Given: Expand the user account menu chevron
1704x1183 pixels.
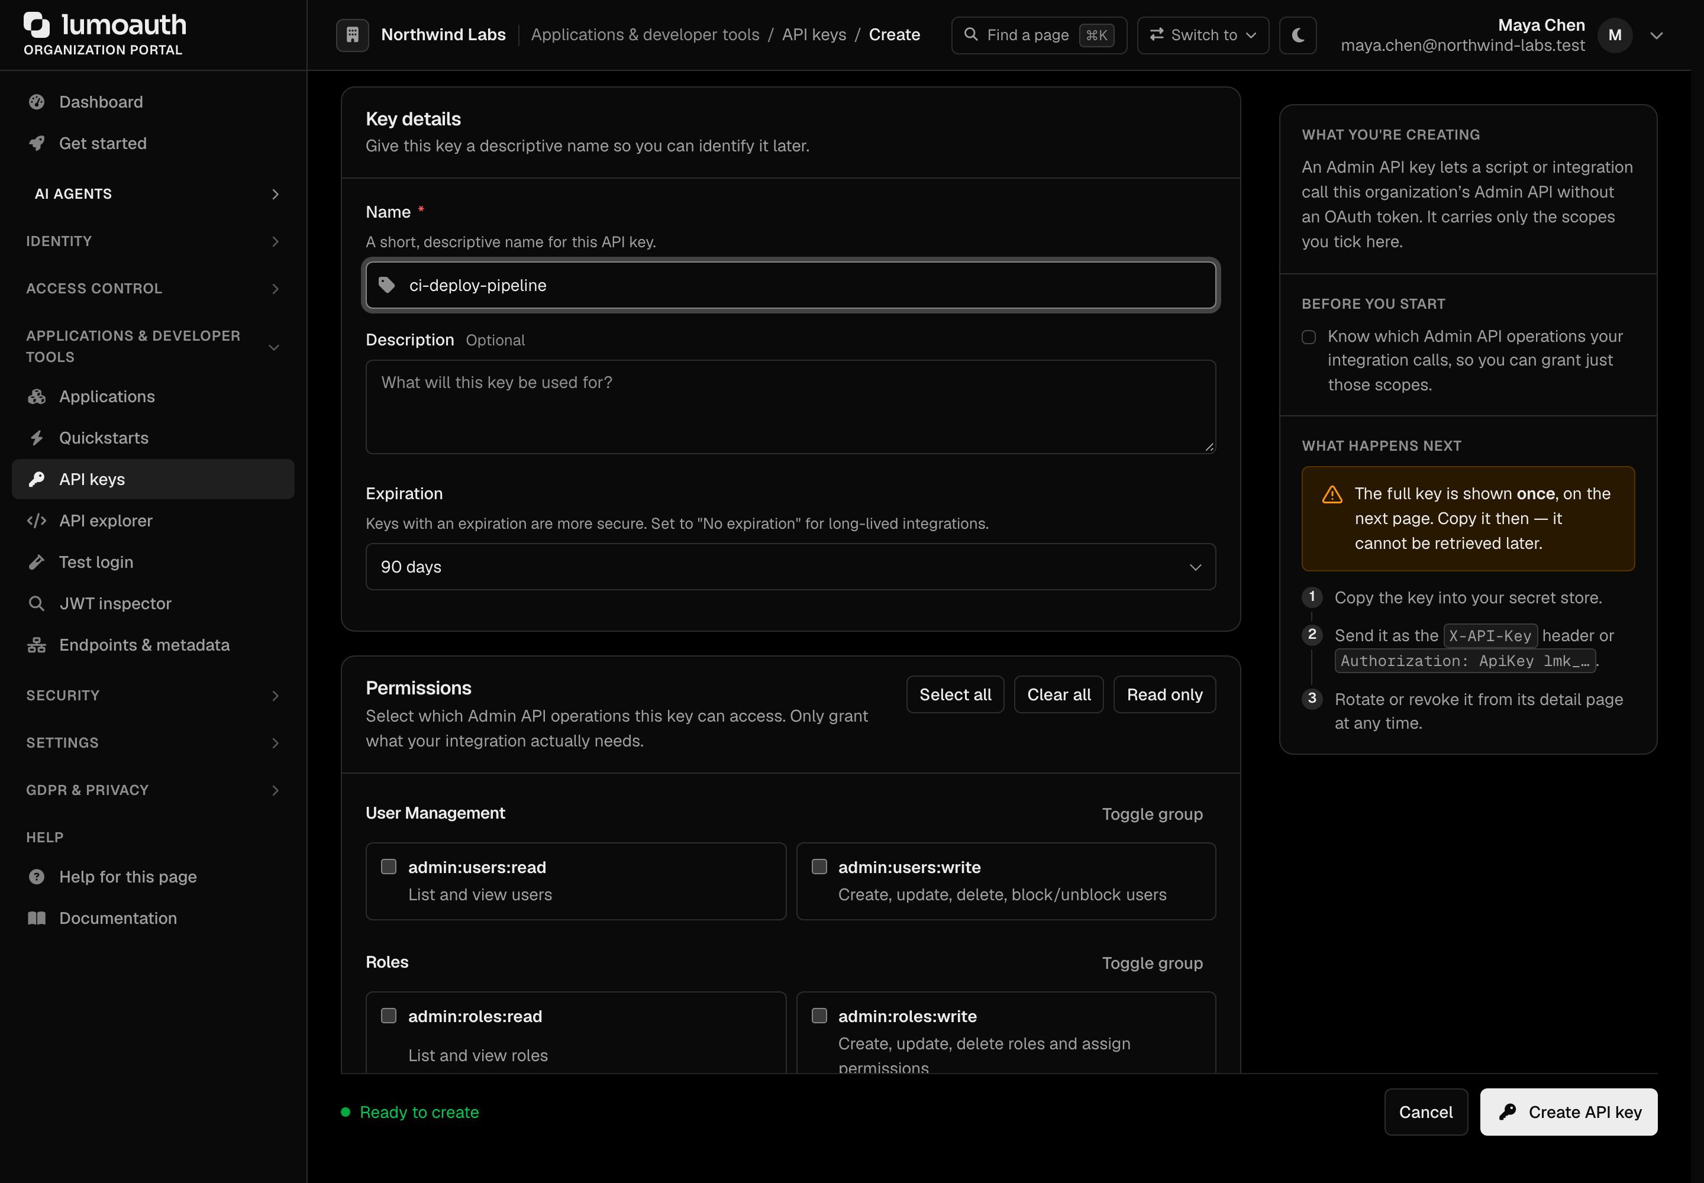Looking at the screenshot, I should [1657, 35].
